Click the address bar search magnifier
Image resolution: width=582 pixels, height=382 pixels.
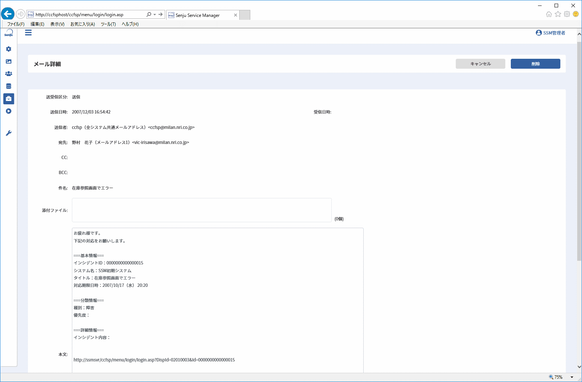coord(149,14)
